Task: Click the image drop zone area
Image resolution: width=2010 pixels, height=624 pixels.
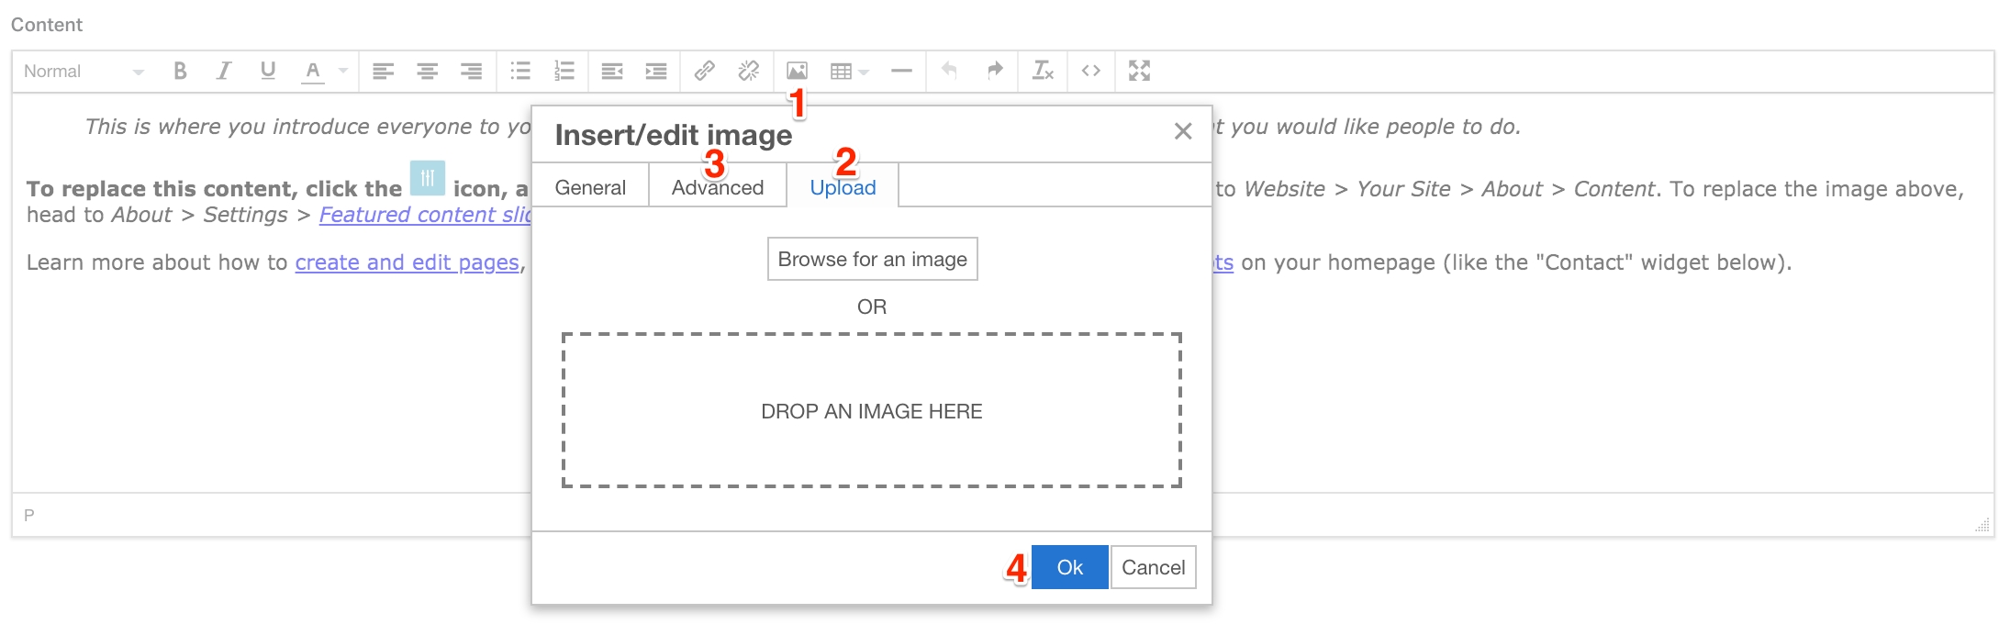Action: [x=871, y=410]
